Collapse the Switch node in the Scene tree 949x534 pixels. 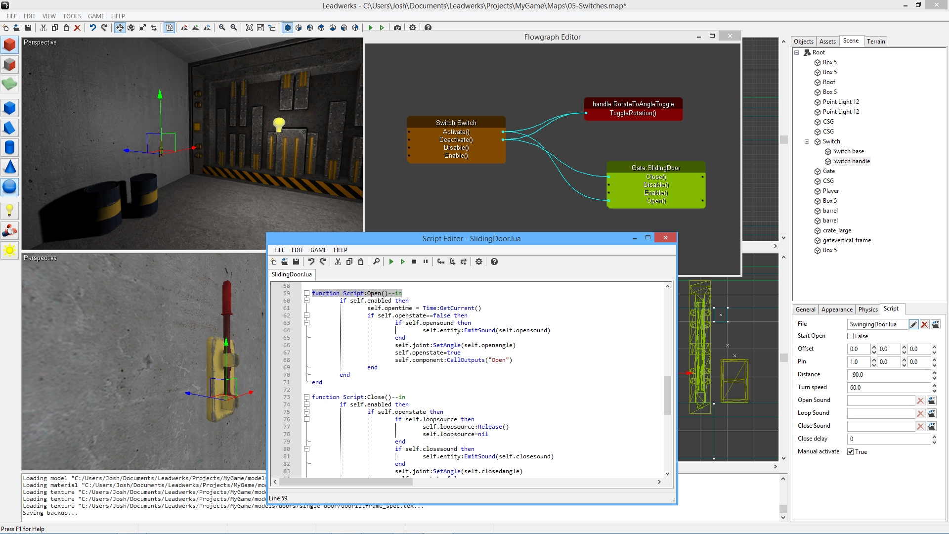coord(808,141)
